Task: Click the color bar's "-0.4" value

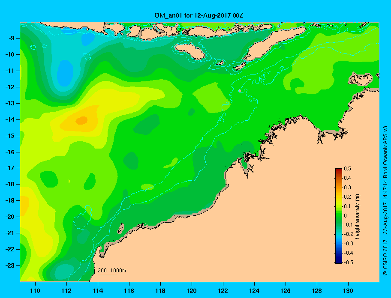Action: [x=349, y=253]
